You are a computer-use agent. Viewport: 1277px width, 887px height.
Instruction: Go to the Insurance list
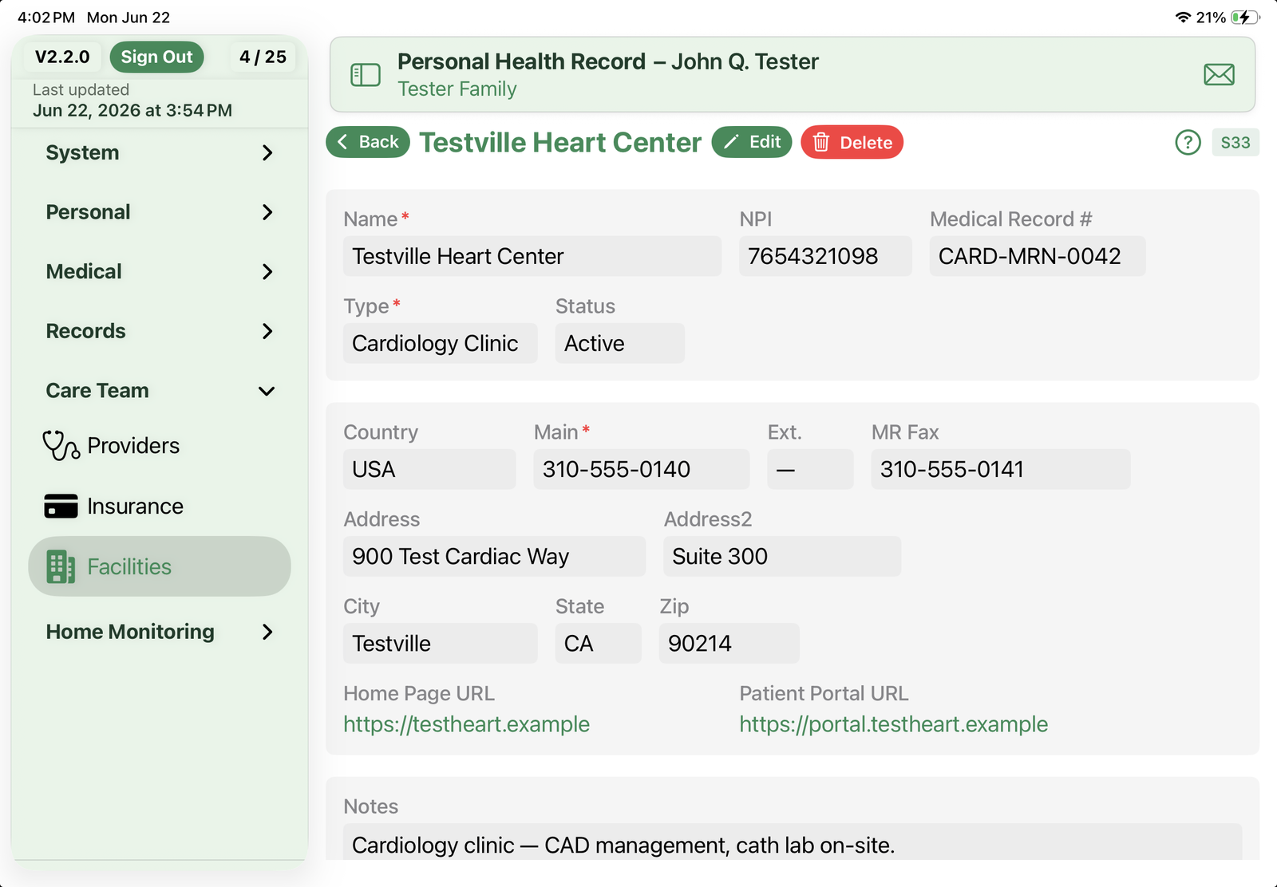point(160,506)
